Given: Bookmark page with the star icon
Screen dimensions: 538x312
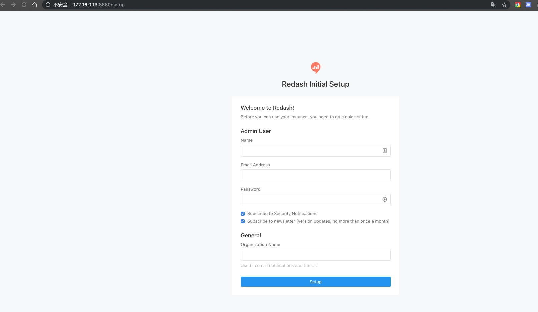Looking at the screenshot, I should click(504, 5).
